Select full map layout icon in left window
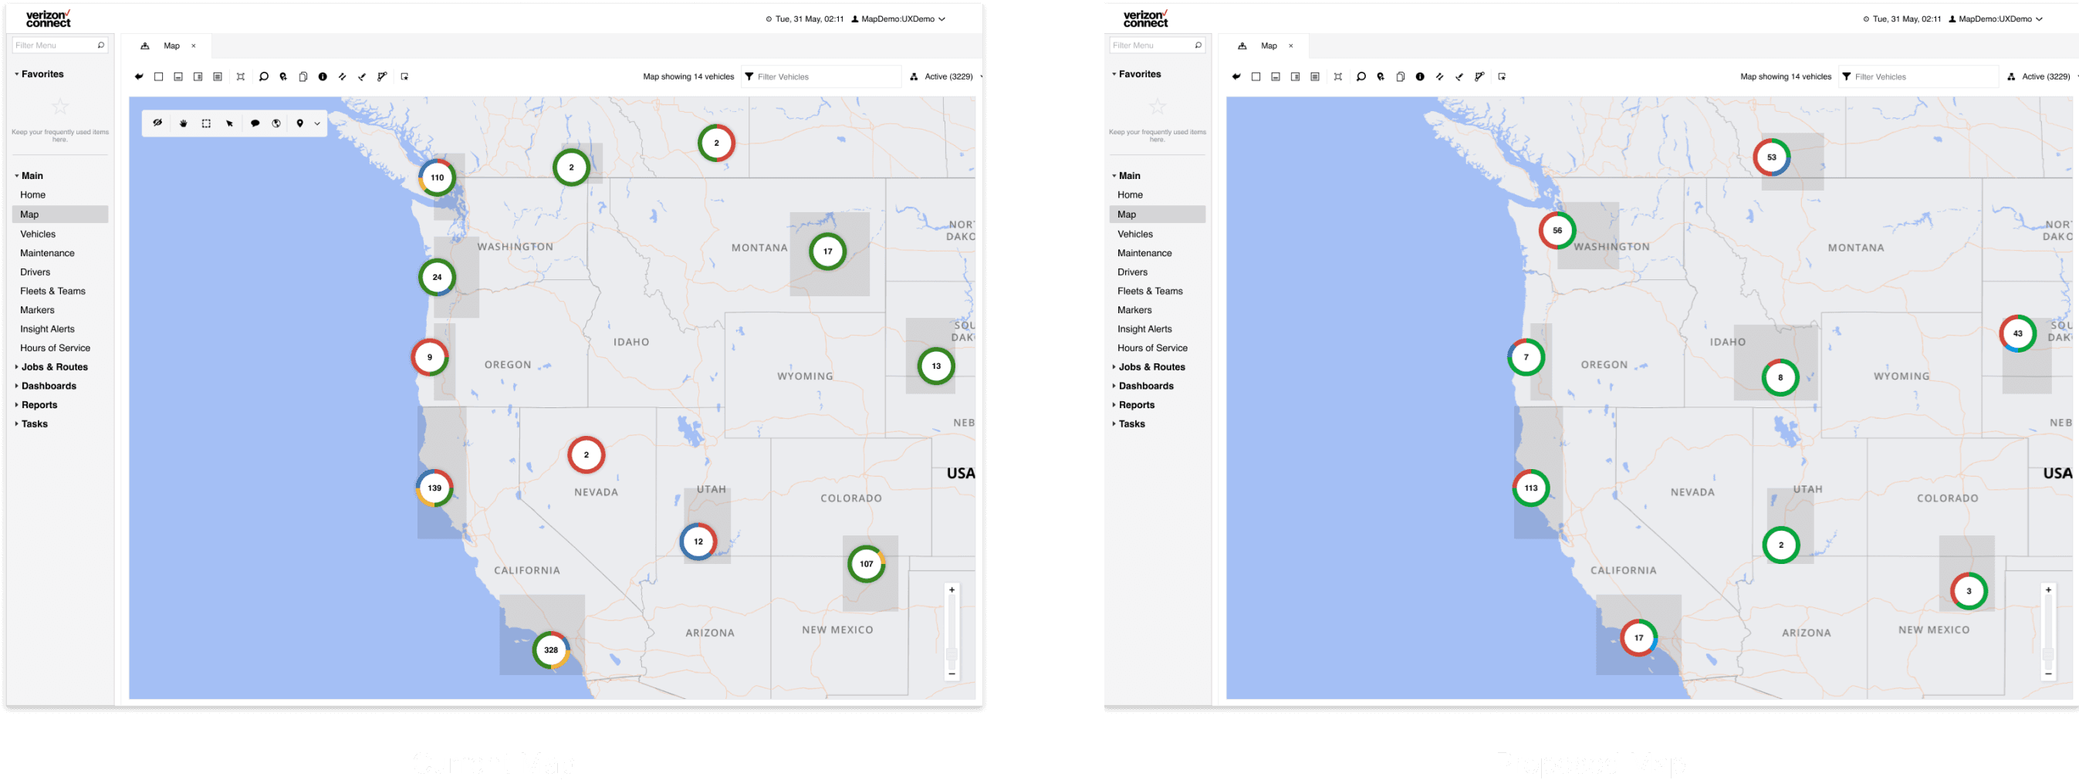The width and height of the screenshot is (2079, 780). click(158, 76)
